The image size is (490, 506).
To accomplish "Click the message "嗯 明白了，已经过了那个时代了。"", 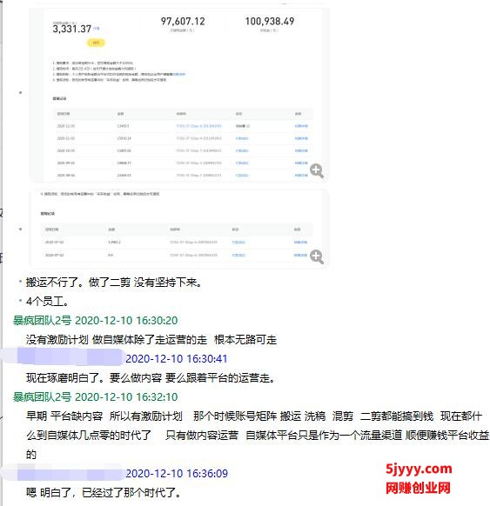I will coord(104,492).
